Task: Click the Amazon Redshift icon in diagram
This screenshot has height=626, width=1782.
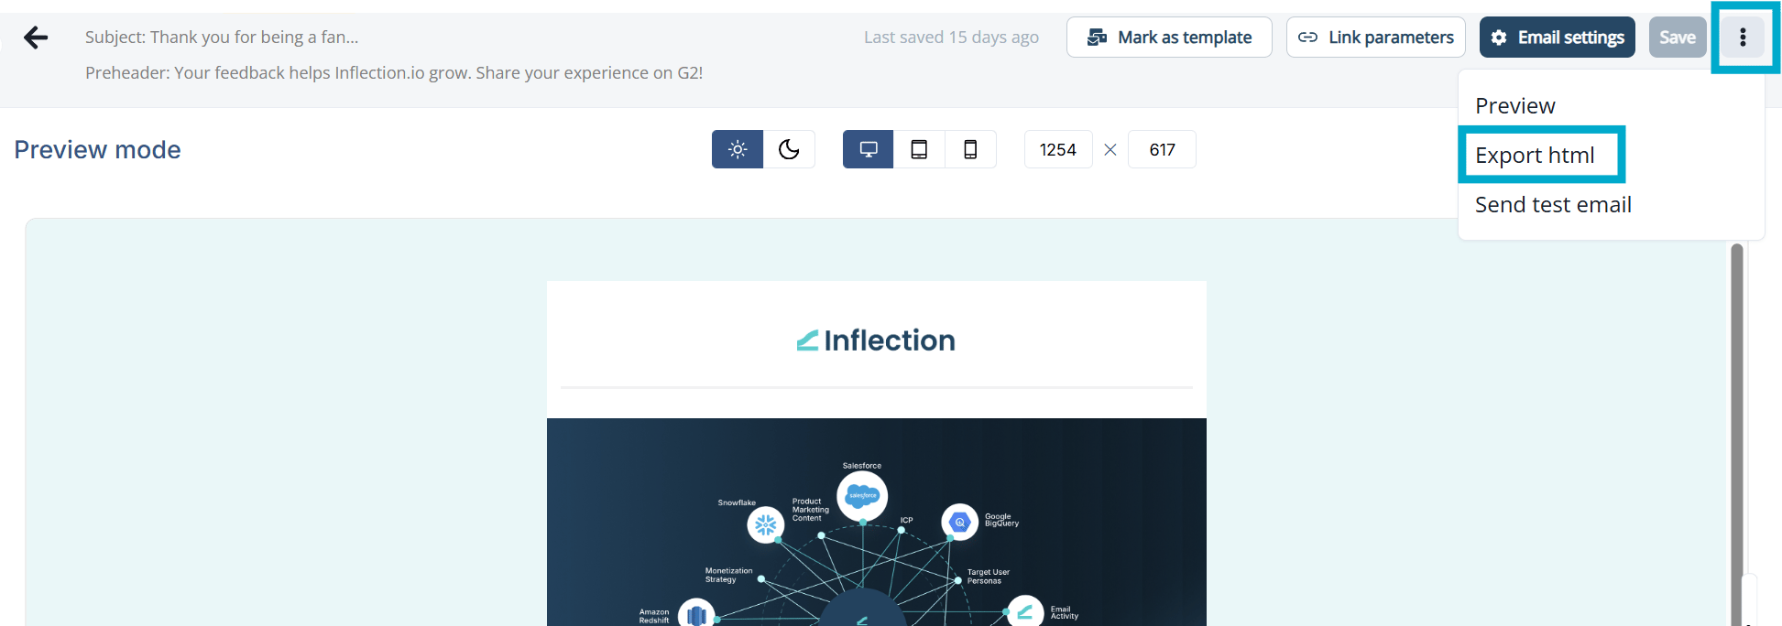Action: tap(696, 614)
